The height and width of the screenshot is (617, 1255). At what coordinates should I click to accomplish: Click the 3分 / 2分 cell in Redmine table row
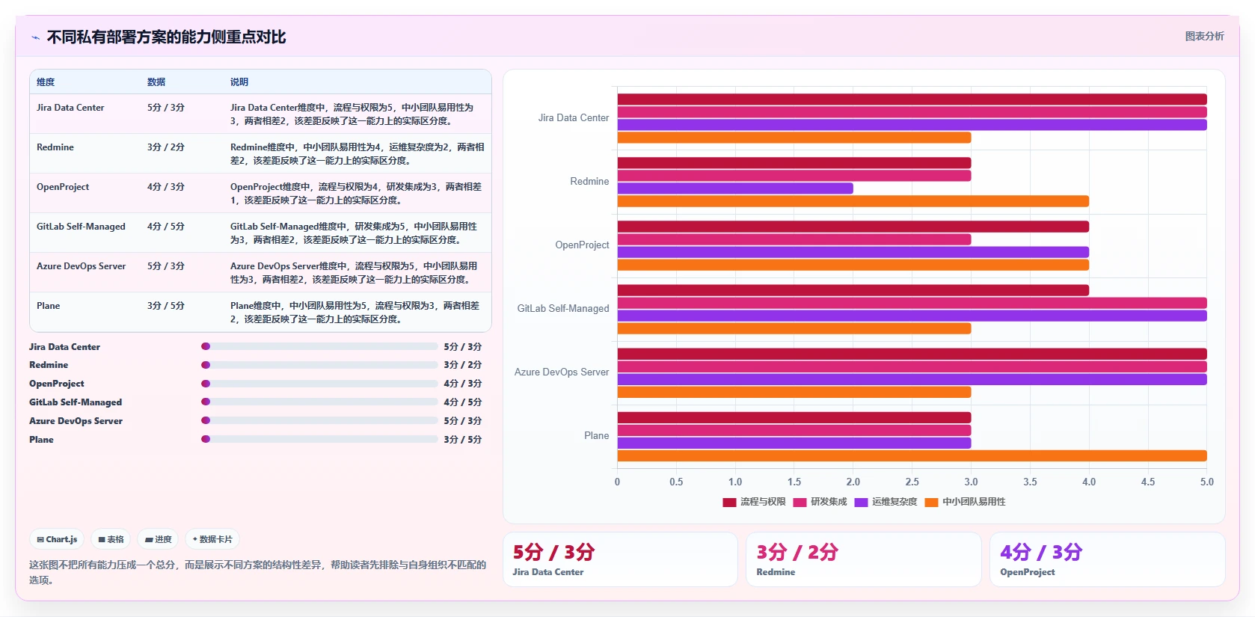166,147
